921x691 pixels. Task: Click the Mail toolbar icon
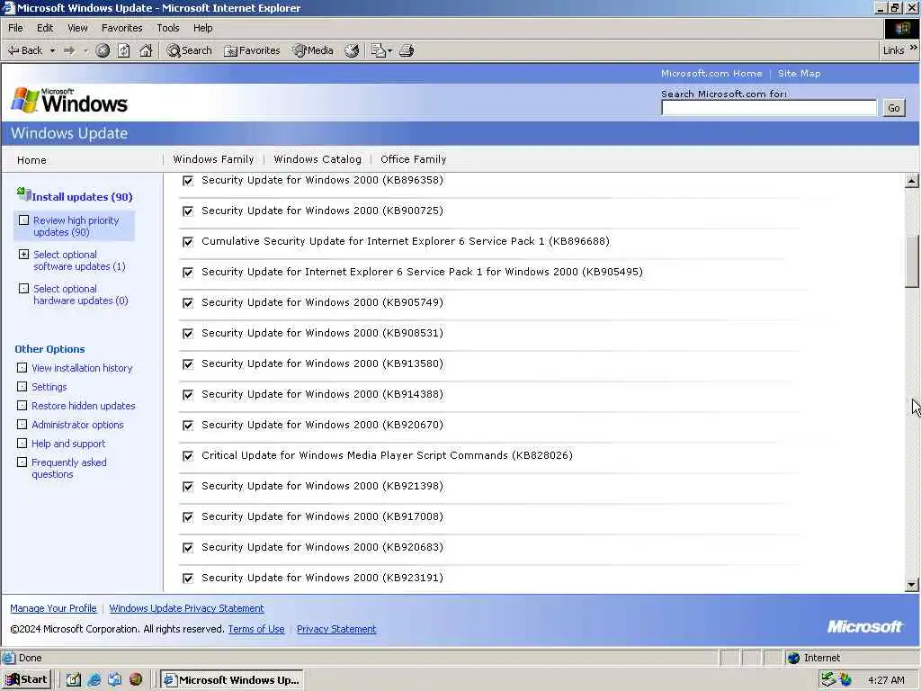378,50
